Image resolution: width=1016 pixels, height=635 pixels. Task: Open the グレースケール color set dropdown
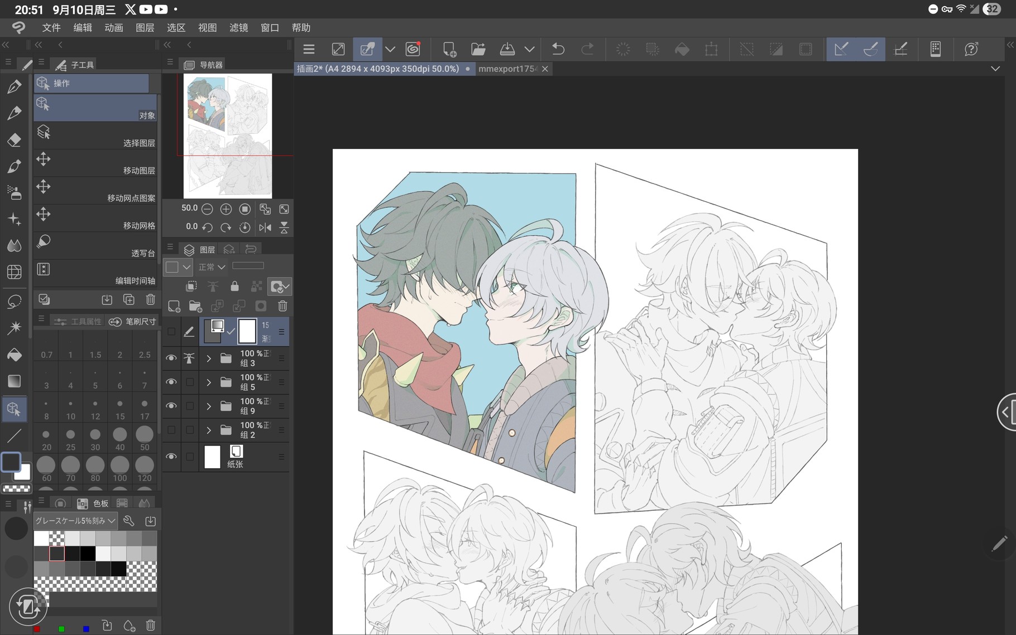pyautogui.click(x=75, y=521)
